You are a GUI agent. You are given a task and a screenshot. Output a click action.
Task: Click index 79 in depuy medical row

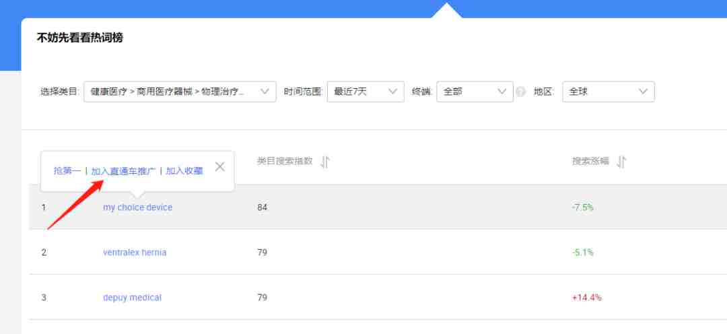tap(263, 298)
